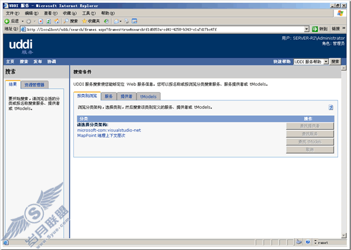Open the 文件 menu
The height and width of the screenshot is (250, 351).
coord(12,13)
